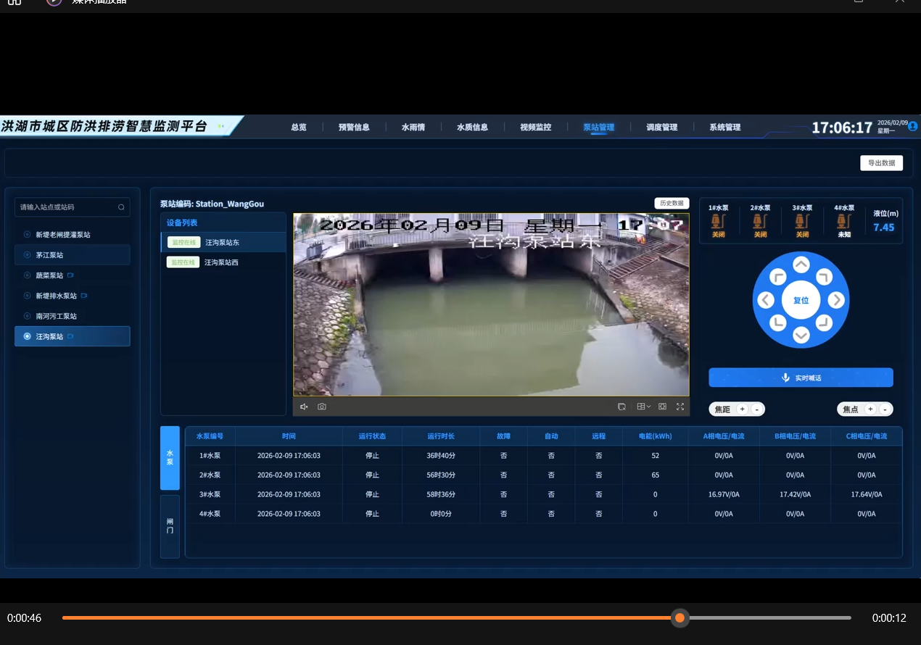
Task: Move the camera toward the upper-left corner
Action: pos(777,277)
